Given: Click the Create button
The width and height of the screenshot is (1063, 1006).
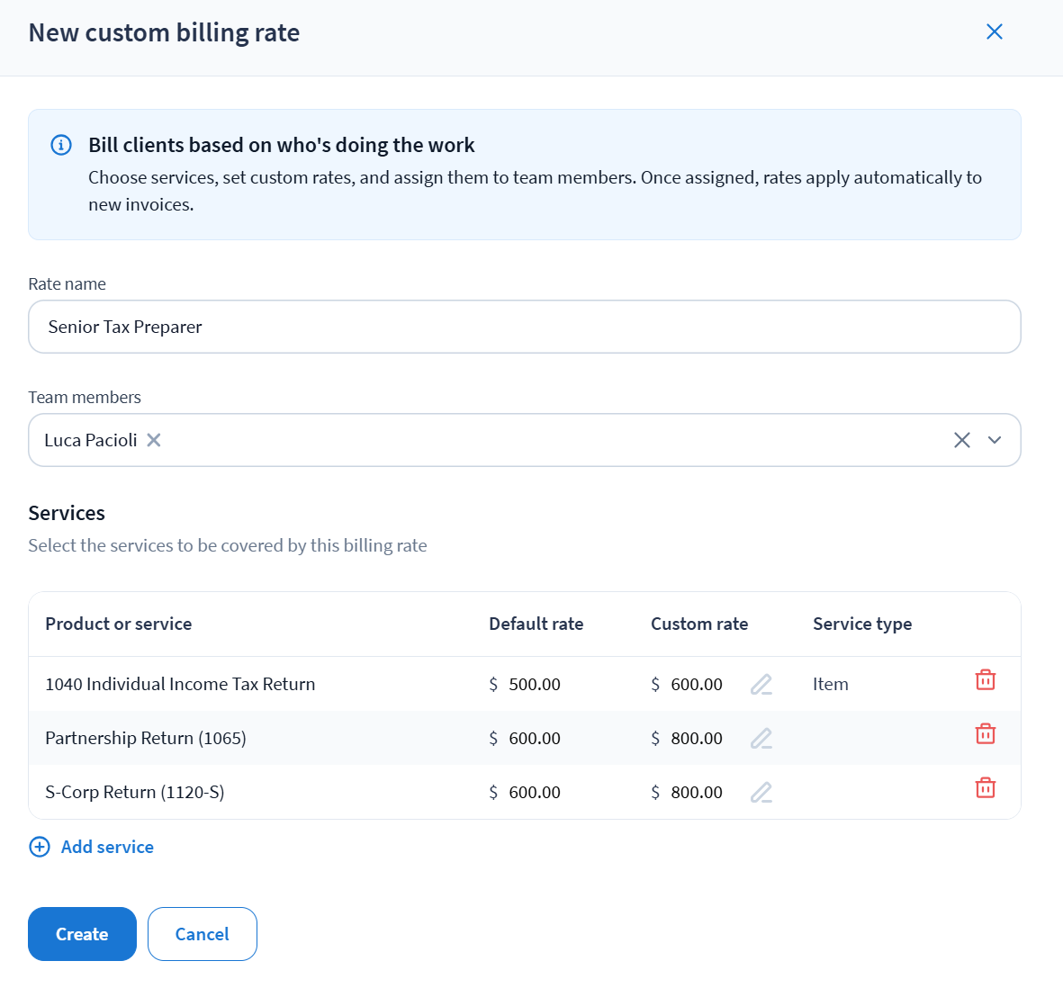Looking at the screenshot, I should pos(82,934).
